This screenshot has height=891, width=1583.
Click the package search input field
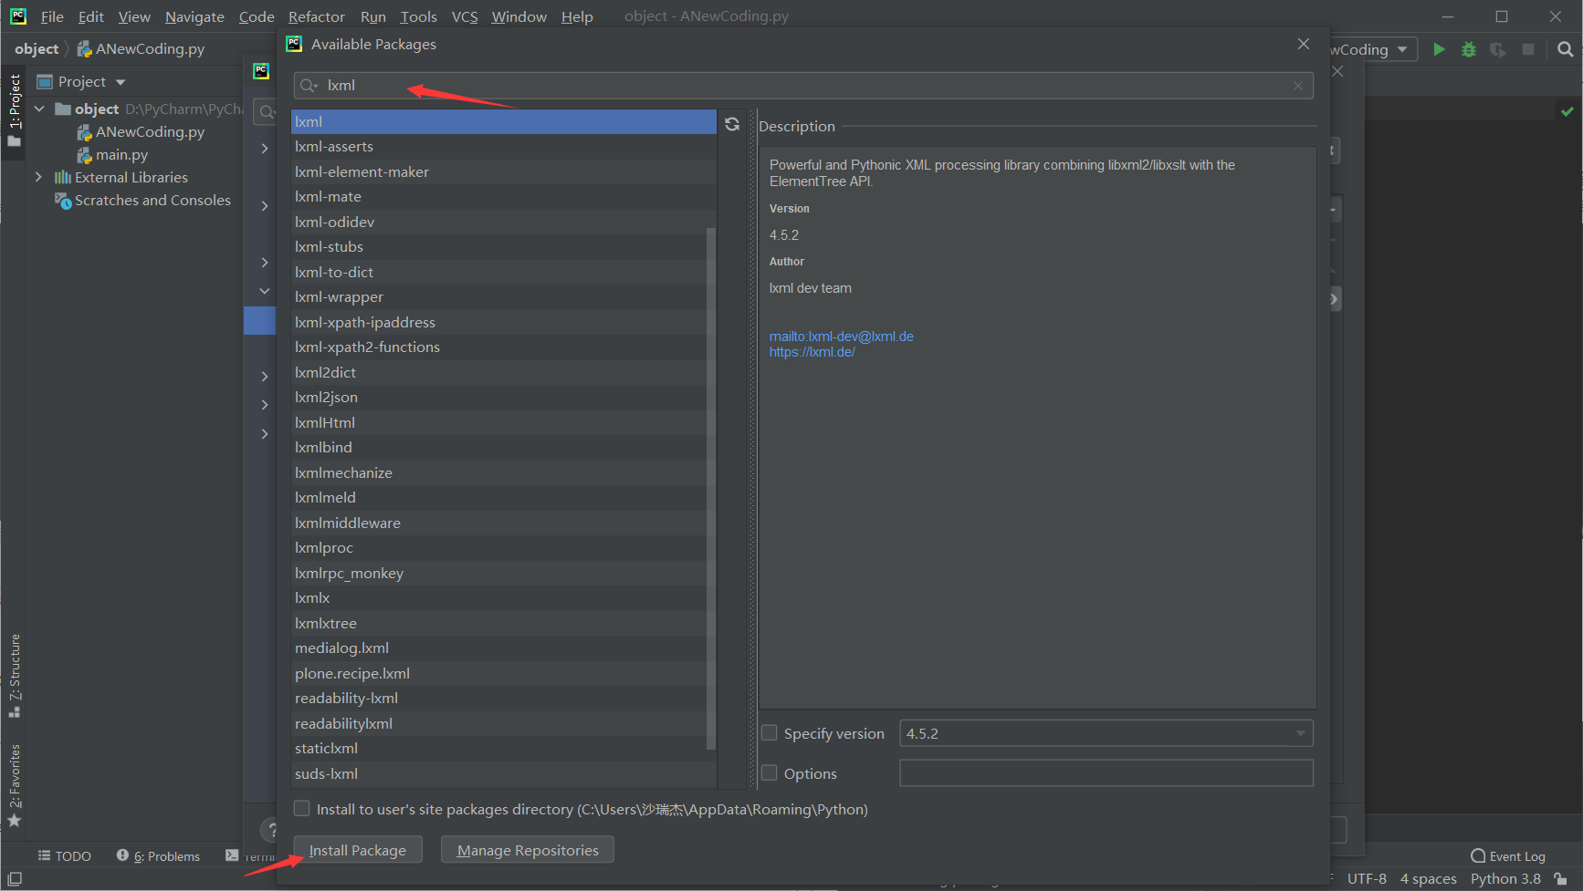tap(803, 86)
